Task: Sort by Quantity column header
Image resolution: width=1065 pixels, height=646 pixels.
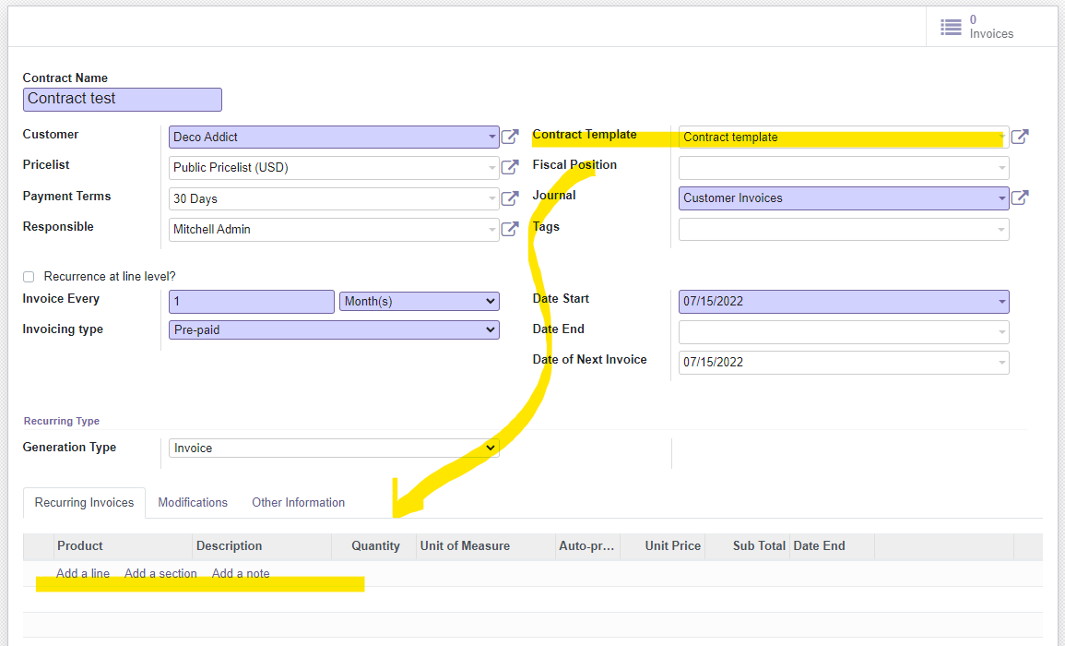Action: click(x=374, y=546)
